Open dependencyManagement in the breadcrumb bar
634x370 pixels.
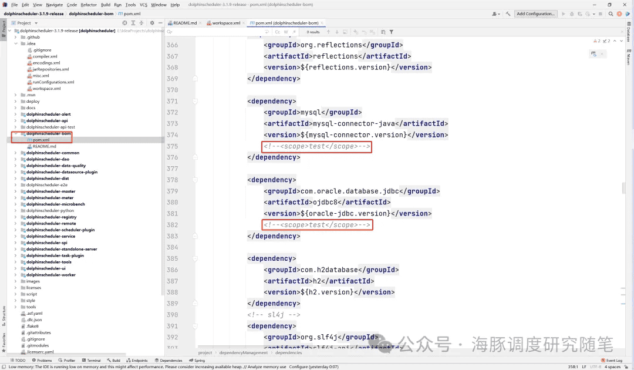point(242,352)
